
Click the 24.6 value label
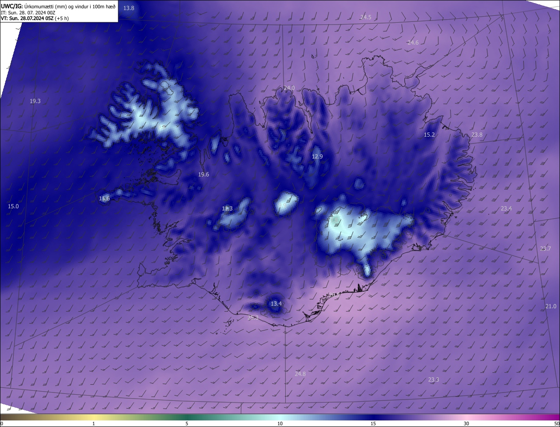coord(413,42)
